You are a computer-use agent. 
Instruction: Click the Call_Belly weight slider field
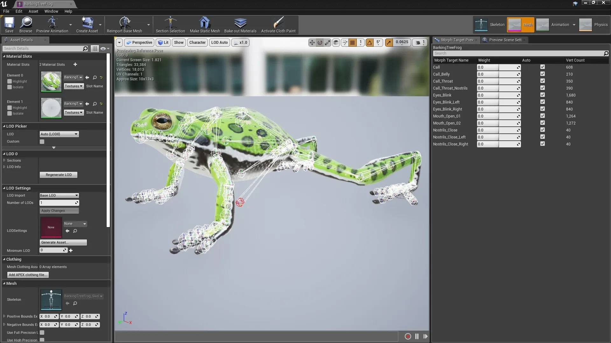499,74
